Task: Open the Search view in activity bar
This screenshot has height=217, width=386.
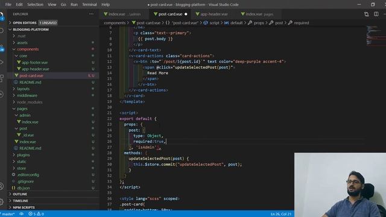Action: pyautogui.click(x=1, y=31)
